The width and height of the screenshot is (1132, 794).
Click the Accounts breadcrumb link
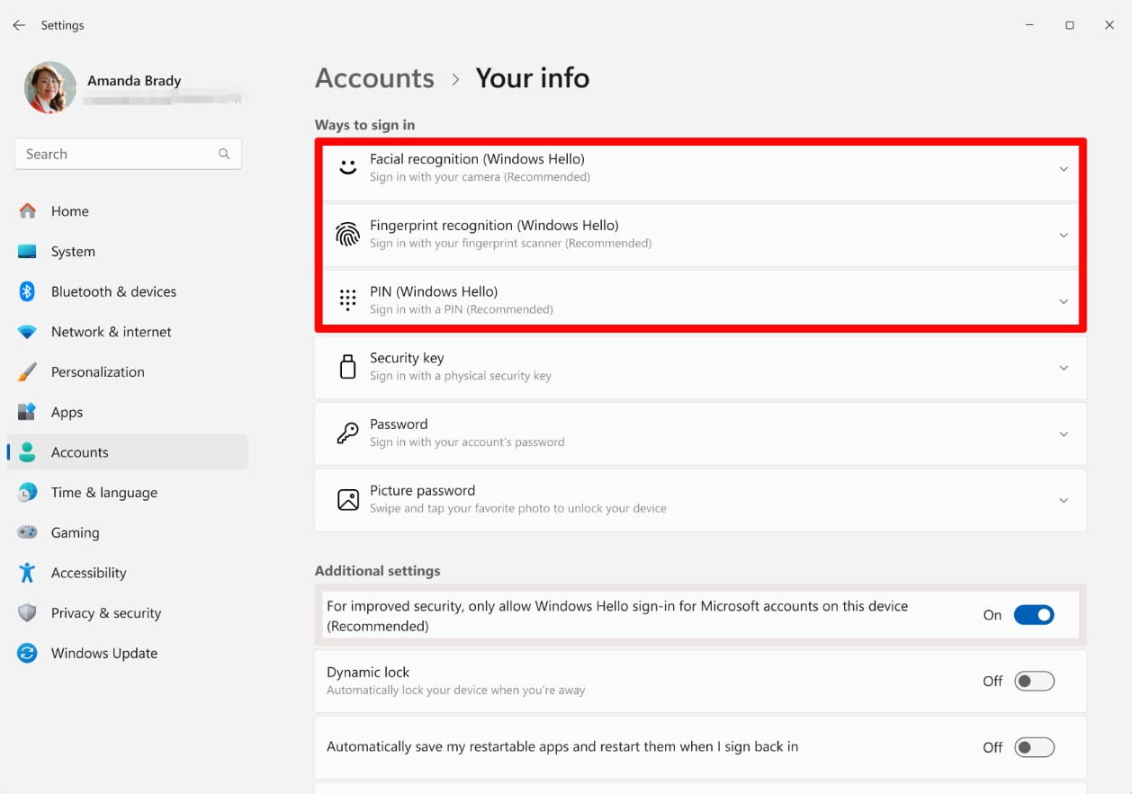coord(374,78)
